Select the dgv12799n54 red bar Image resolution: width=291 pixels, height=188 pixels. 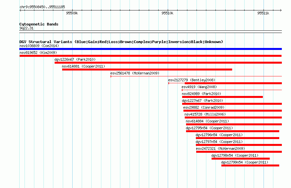pyautogui.click(x=250, y=165)
